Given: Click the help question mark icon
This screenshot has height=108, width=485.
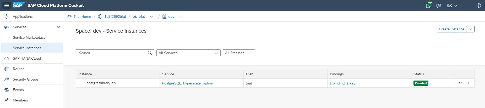Looking at the screenshot, I should (x=479, y=5).
